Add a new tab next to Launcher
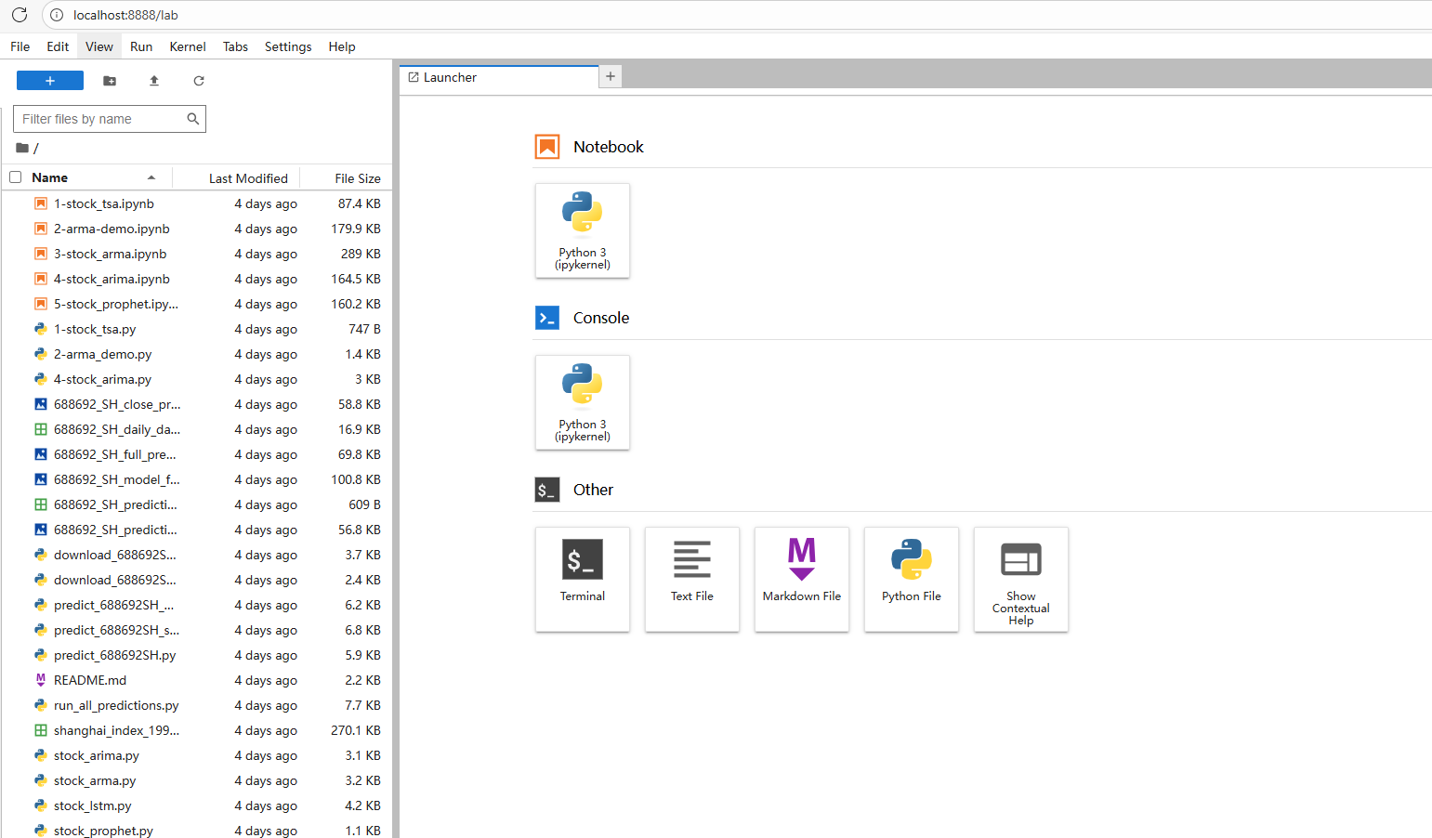1432x838 pixels. (611, 76)
